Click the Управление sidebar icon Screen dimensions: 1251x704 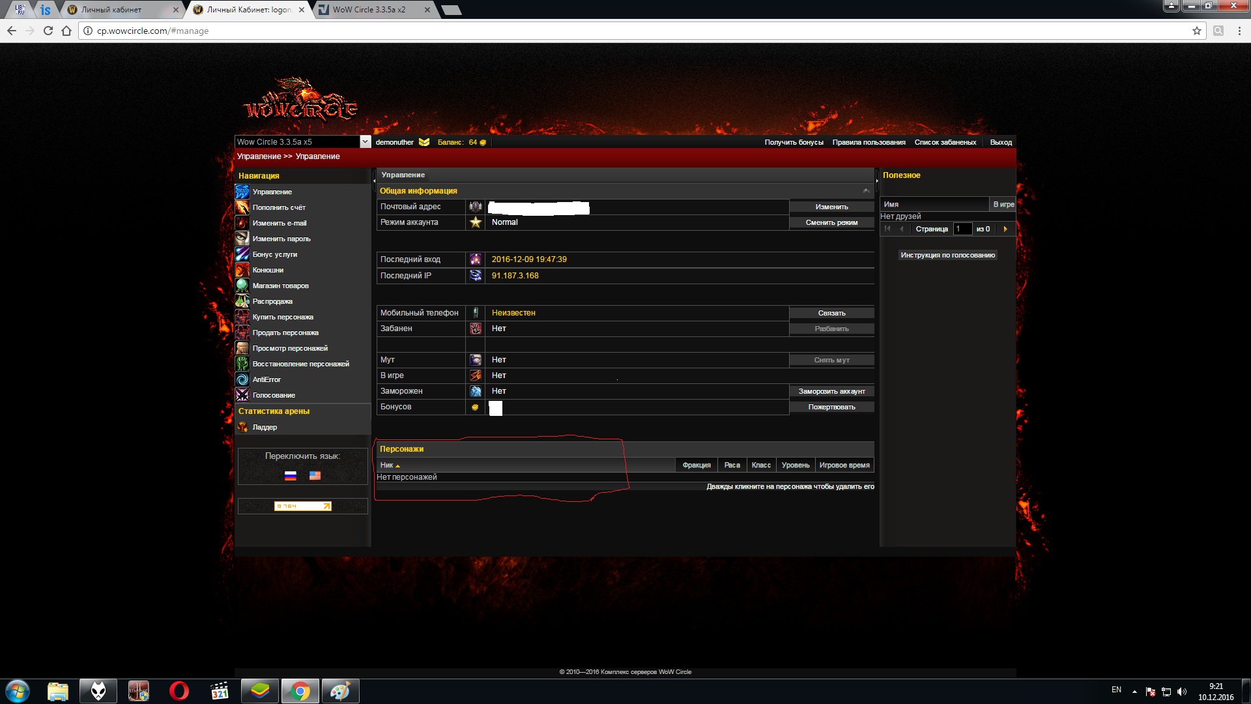pos(242,192)
